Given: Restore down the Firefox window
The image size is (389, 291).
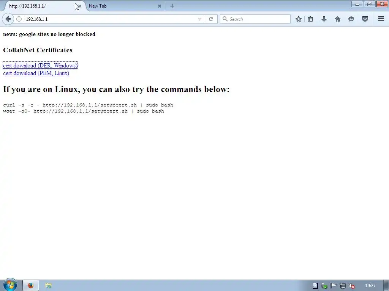Looking at the screenshot, I should click(370, 4).
